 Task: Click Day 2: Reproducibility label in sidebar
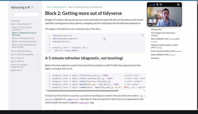[21, 51]
